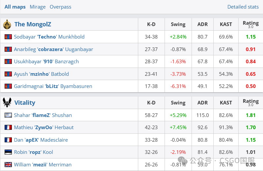
Task: Select the All maps tab
Action: tap(15, 7)
